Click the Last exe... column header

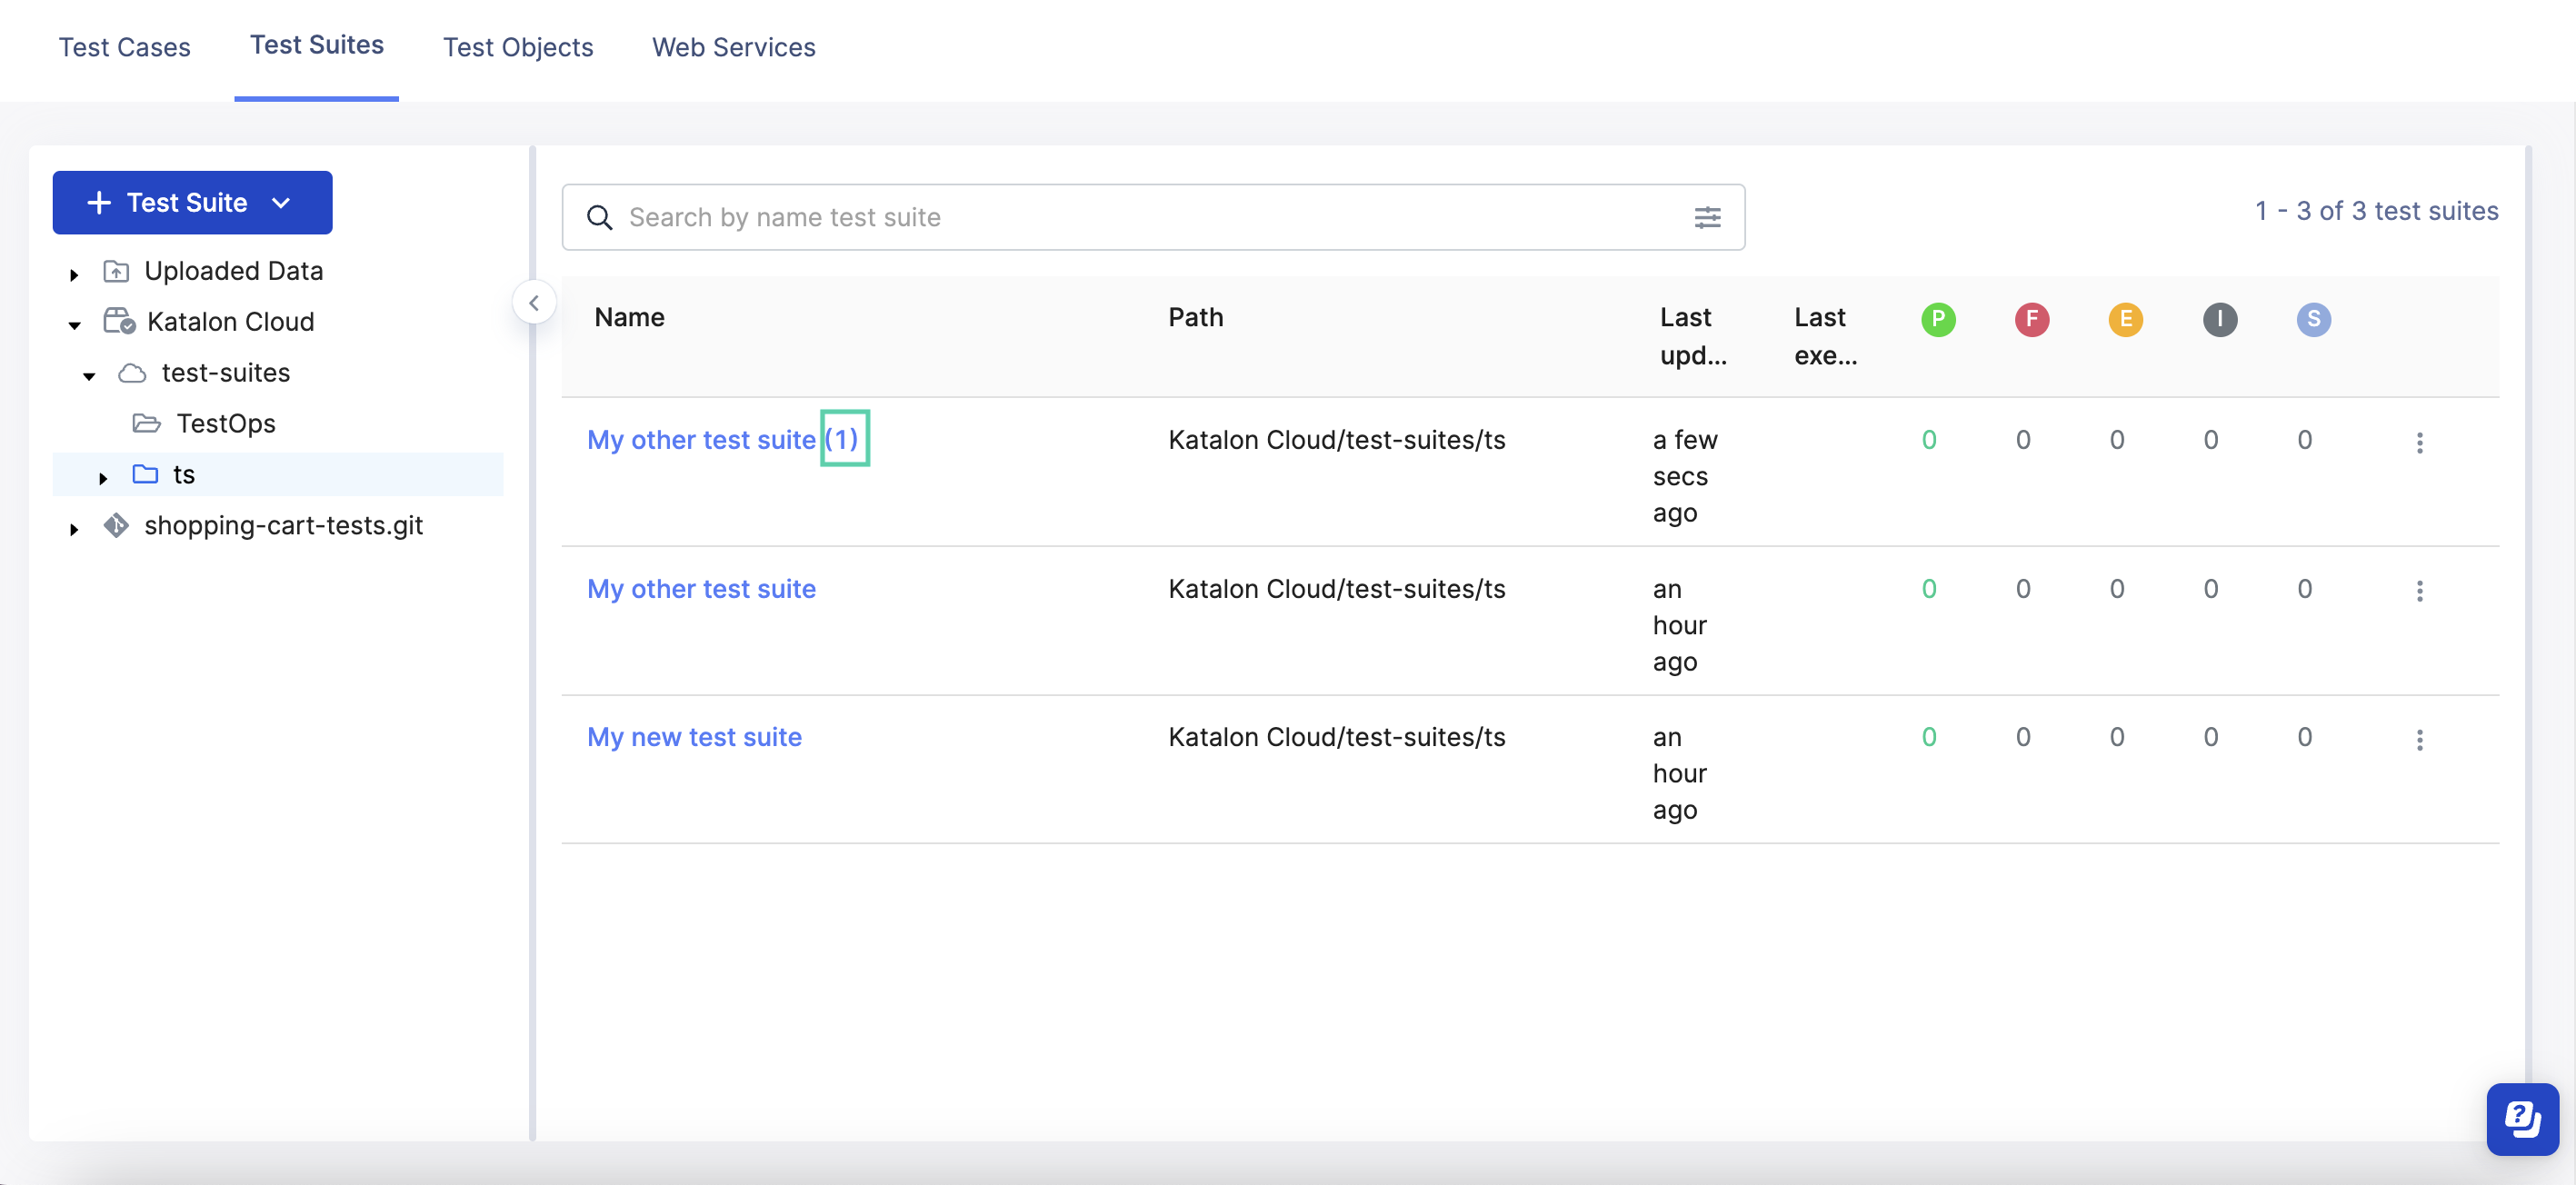(x=1825, y=336)
